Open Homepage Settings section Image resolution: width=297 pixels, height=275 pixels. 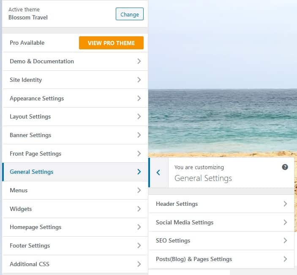pyautogui.click(x=75, y=227)
